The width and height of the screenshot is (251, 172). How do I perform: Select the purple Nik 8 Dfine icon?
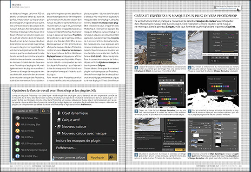tap(18, 137)
